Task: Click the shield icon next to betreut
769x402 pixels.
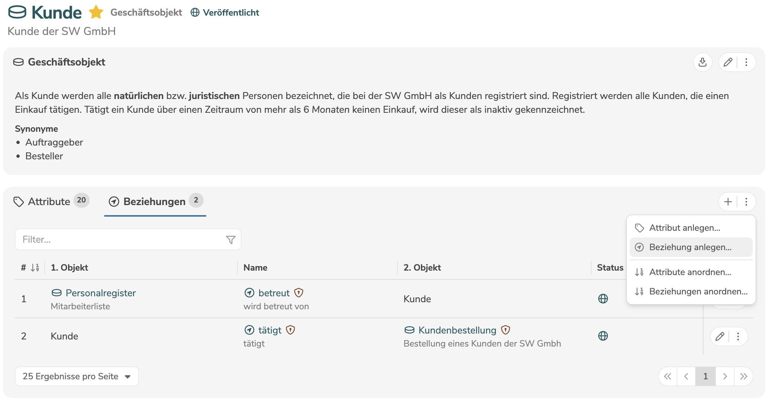Action: [299, 293]
